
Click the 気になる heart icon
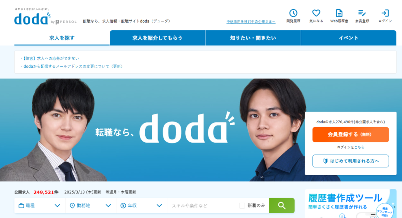coord(316,13)
